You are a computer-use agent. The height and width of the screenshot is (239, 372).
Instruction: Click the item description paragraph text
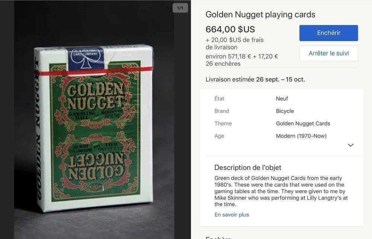coord(281,191)
